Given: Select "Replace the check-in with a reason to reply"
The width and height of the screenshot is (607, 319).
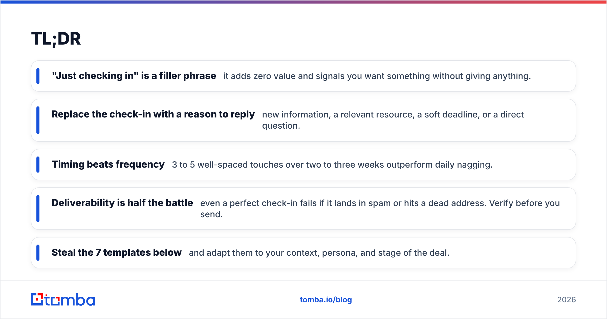Looking at the screenshot, I should 153,114.
